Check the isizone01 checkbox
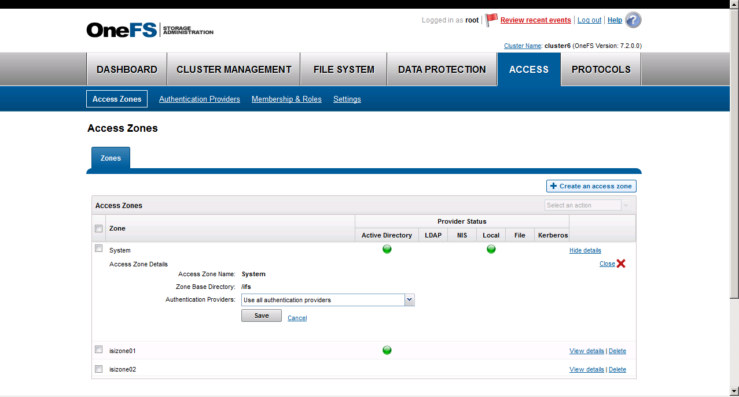Screen dimensions: 739x397 point(98,350)
